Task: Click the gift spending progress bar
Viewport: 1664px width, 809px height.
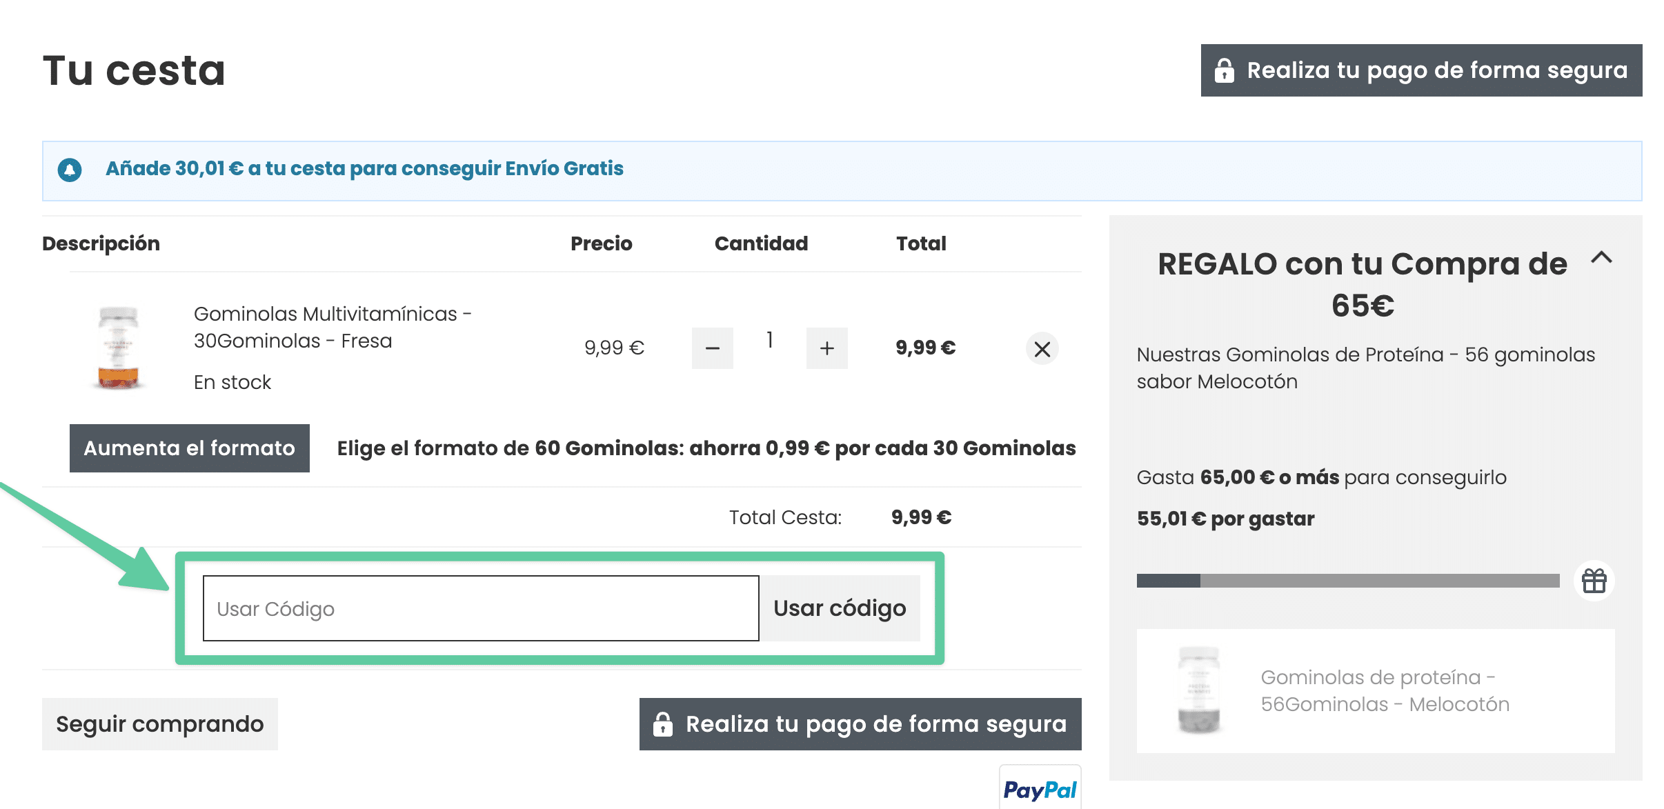Action: 1347,581
